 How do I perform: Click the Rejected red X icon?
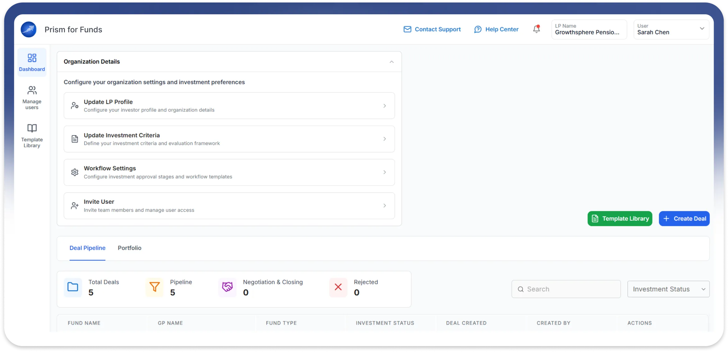tap(338, 287)
